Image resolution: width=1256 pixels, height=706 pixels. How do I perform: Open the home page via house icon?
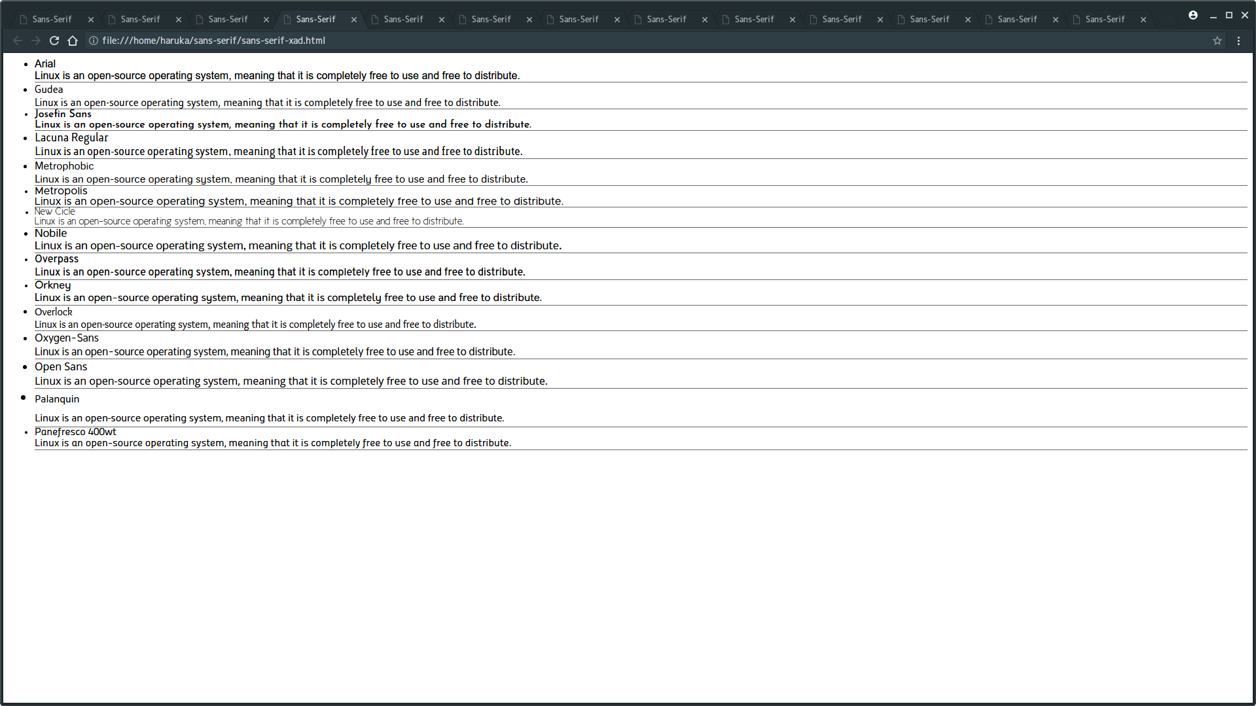click(73, 41)
